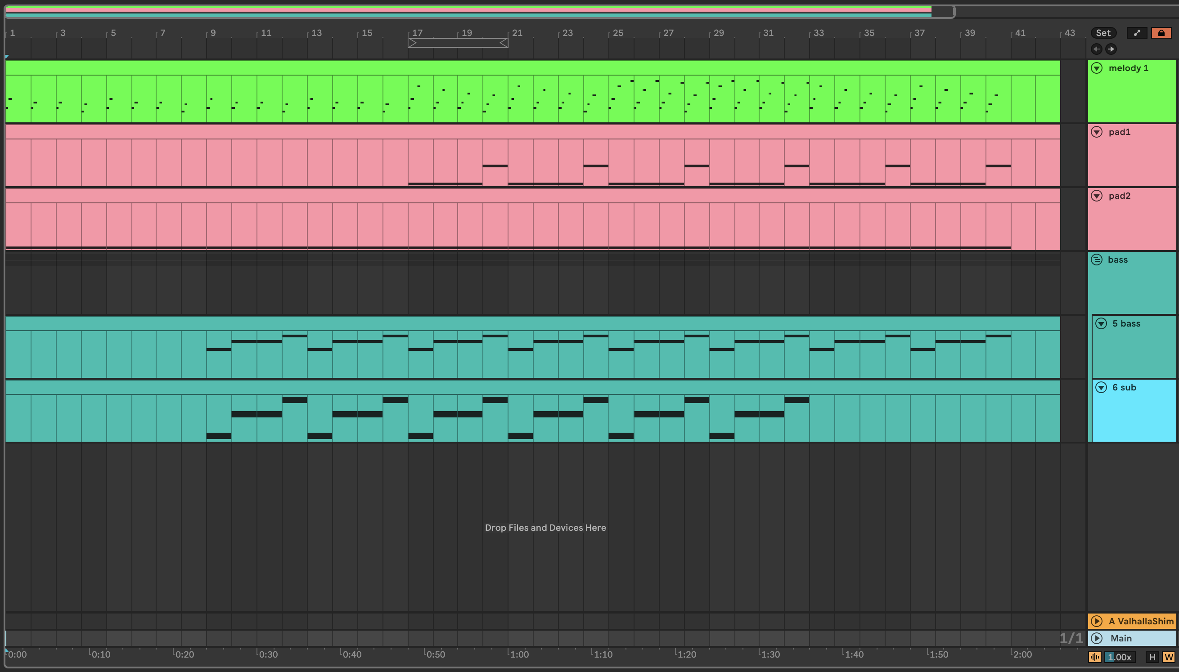This screenshot has width=1179, height=672.
Task: Click the loop brace between bars 17 and 21
Action: point(458,43)
